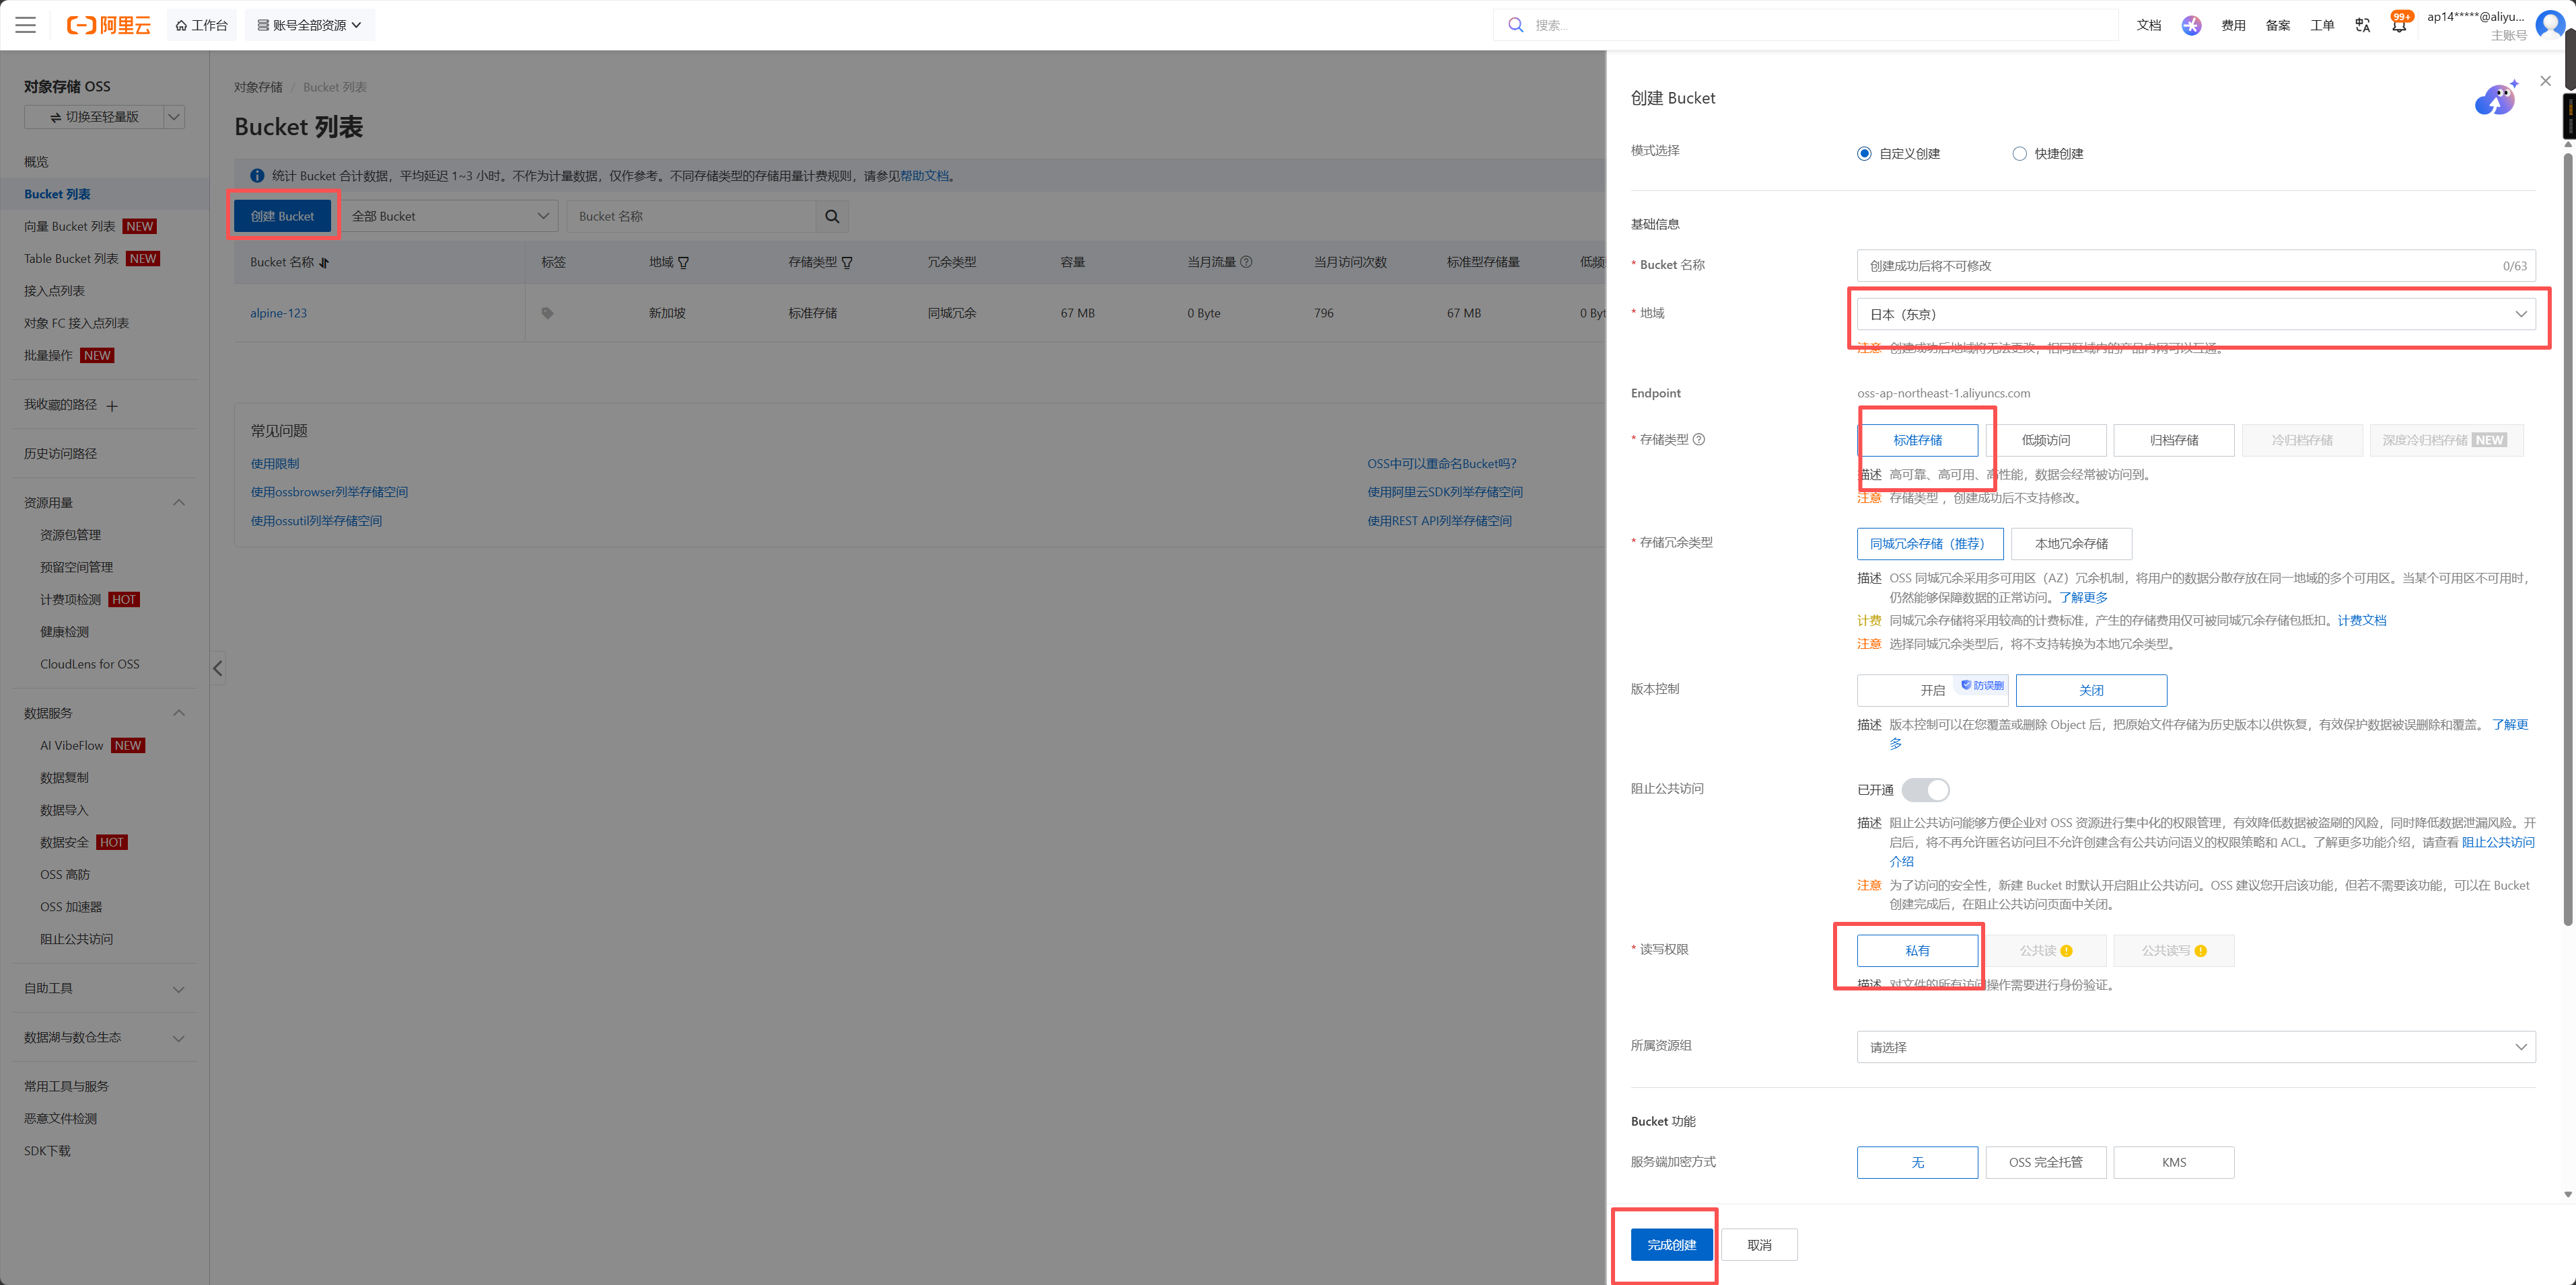The image size is (2576, 1285).
Task: Click the Bucket 名称 input in create panel
Action: coord(2196,266)
